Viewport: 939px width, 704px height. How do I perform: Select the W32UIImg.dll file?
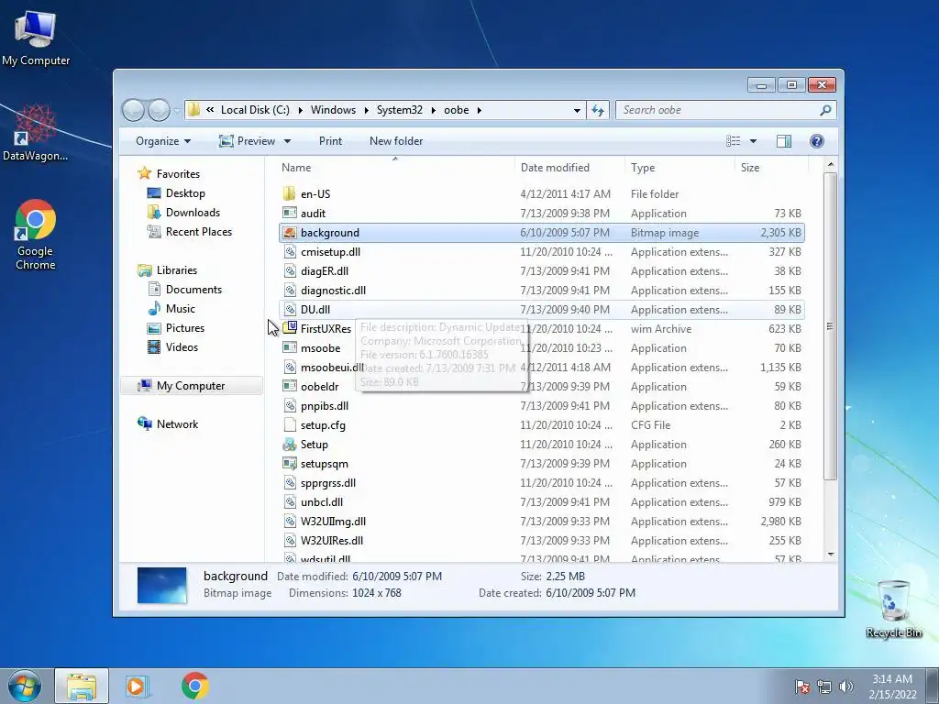click(542, 522)
